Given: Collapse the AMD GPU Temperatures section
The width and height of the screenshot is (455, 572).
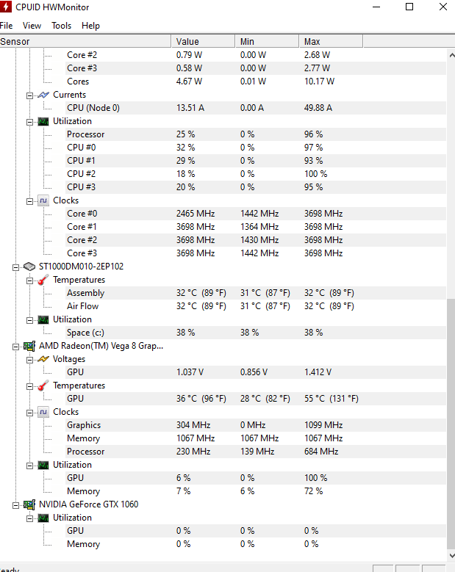Looking at the screenshot, I should tap(29, 386).
